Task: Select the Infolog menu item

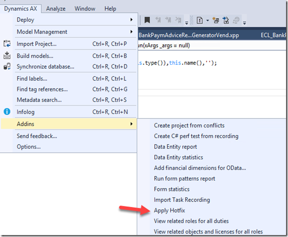Action: coord(75,112)
